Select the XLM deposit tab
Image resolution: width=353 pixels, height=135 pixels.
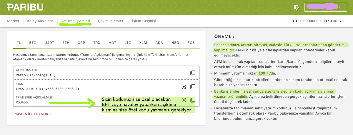[143, 43]
